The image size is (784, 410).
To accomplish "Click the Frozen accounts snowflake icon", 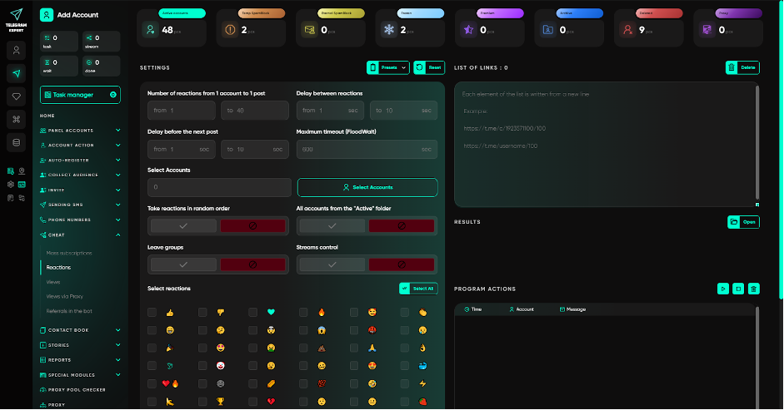I will [x=388, y=29].
